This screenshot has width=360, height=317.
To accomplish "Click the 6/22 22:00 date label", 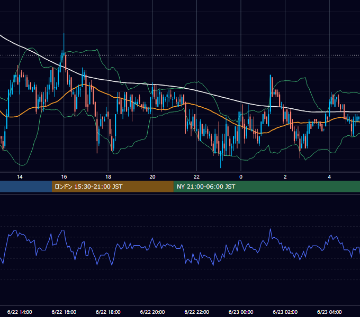I will point(196,312).
